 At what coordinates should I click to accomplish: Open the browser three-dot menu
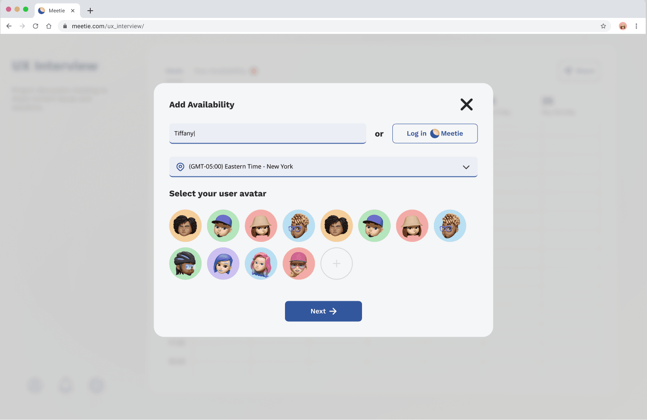coord(636,26)
